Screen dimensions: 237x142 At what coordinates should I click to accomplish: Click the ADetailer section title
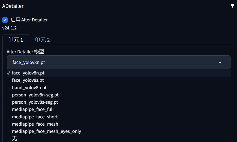point(13,6)
